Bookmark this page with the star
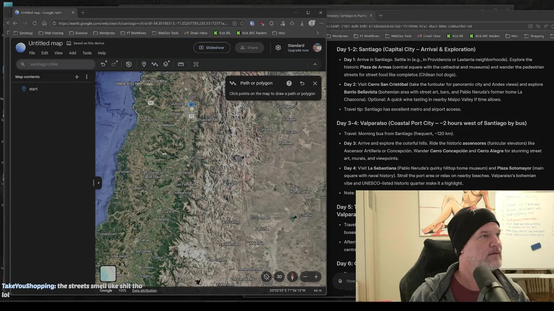The width and height of the screenshot is (554, 311). tap(242, 23)
